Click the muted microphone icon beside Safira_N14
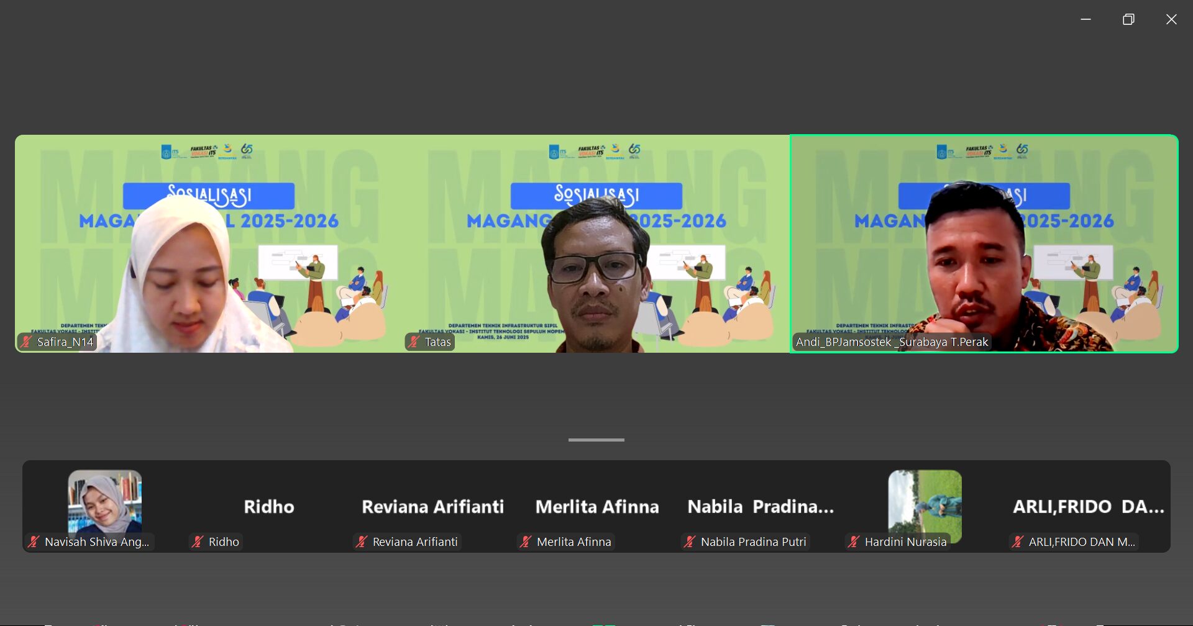Screen dimensions: 1193x626 click(26, 342)
